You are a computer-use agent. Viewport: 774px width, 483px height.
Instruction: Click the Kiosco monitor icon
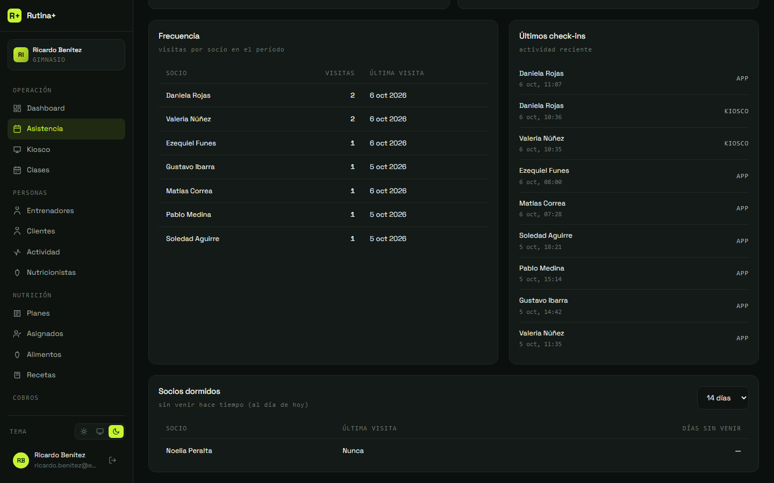point(17,150)
